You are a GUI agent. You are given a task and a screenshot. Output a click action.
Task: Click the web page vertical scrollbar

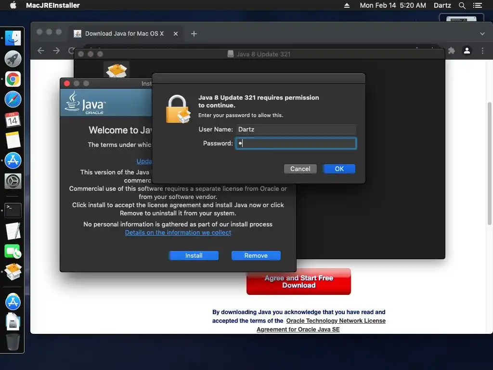point(489,164)
